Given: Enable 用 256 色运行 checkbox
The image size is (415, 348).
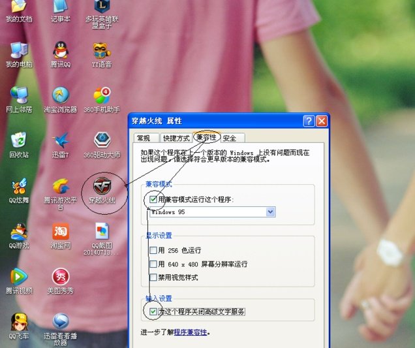Looking at the screenshot, I should (153, 250).
